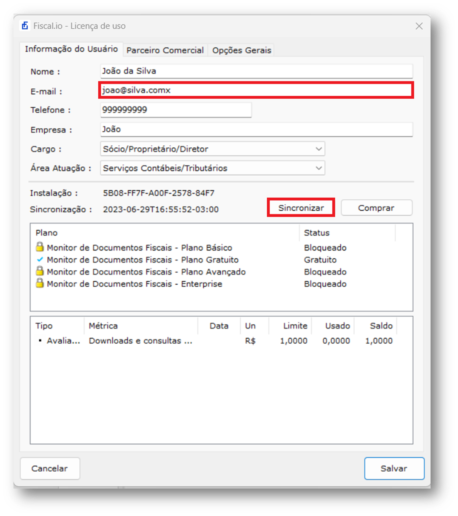Click the Métrica column header

coord(141,326)
